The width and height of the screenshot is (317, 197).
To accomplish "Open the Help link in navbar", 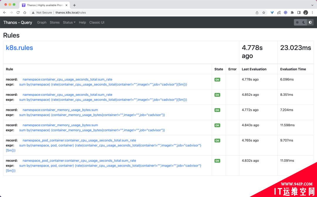I will click(x=82, y=23).
